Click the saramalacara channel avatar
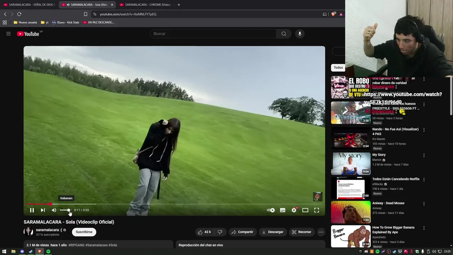 (x=28, y=232)
